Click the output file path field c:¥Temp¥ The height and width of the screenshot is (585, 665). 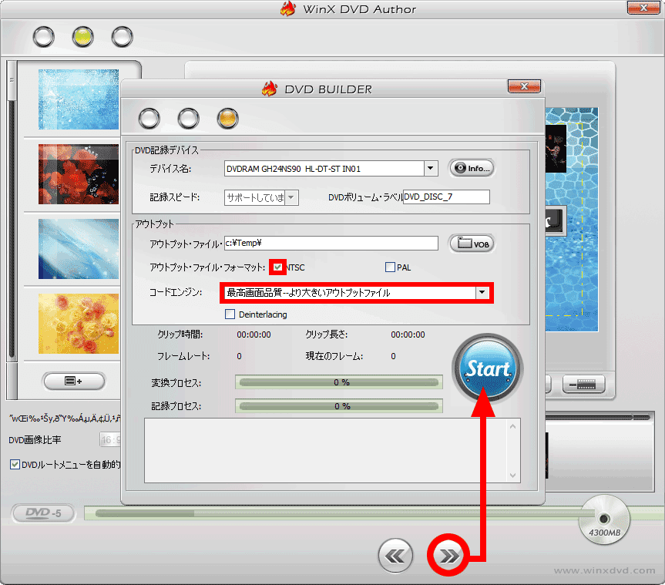[x=331, y=243]
